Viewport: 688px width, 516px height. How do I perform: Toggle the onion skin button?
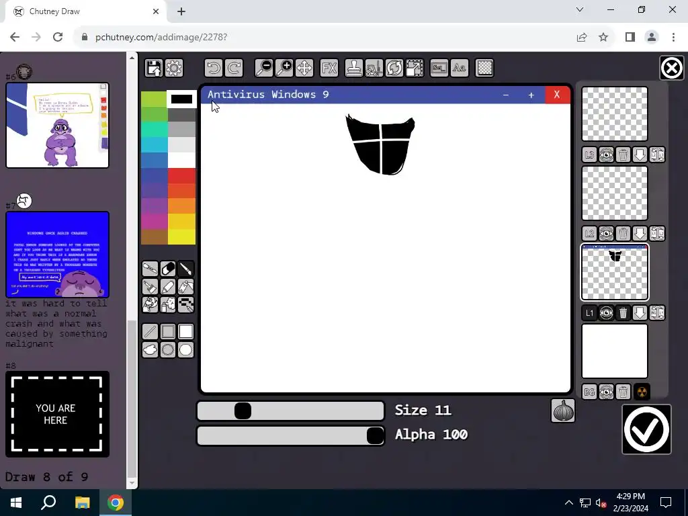pyautogui.click(x=563, y=411)
